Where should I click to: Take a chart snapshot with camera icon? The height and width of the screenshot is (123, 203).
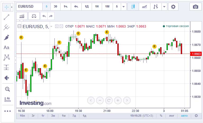(195, 7)
